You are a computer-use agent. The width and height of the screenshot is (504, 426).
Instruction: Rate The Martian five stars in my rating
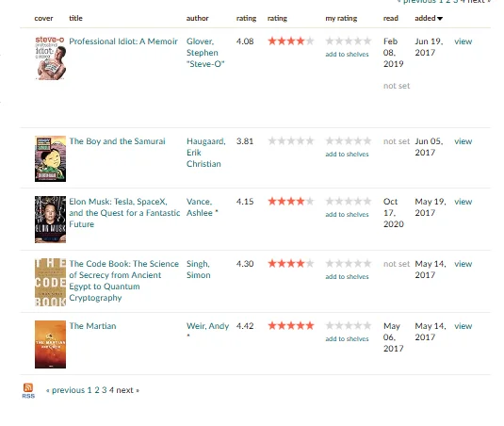tap(367, 326)
